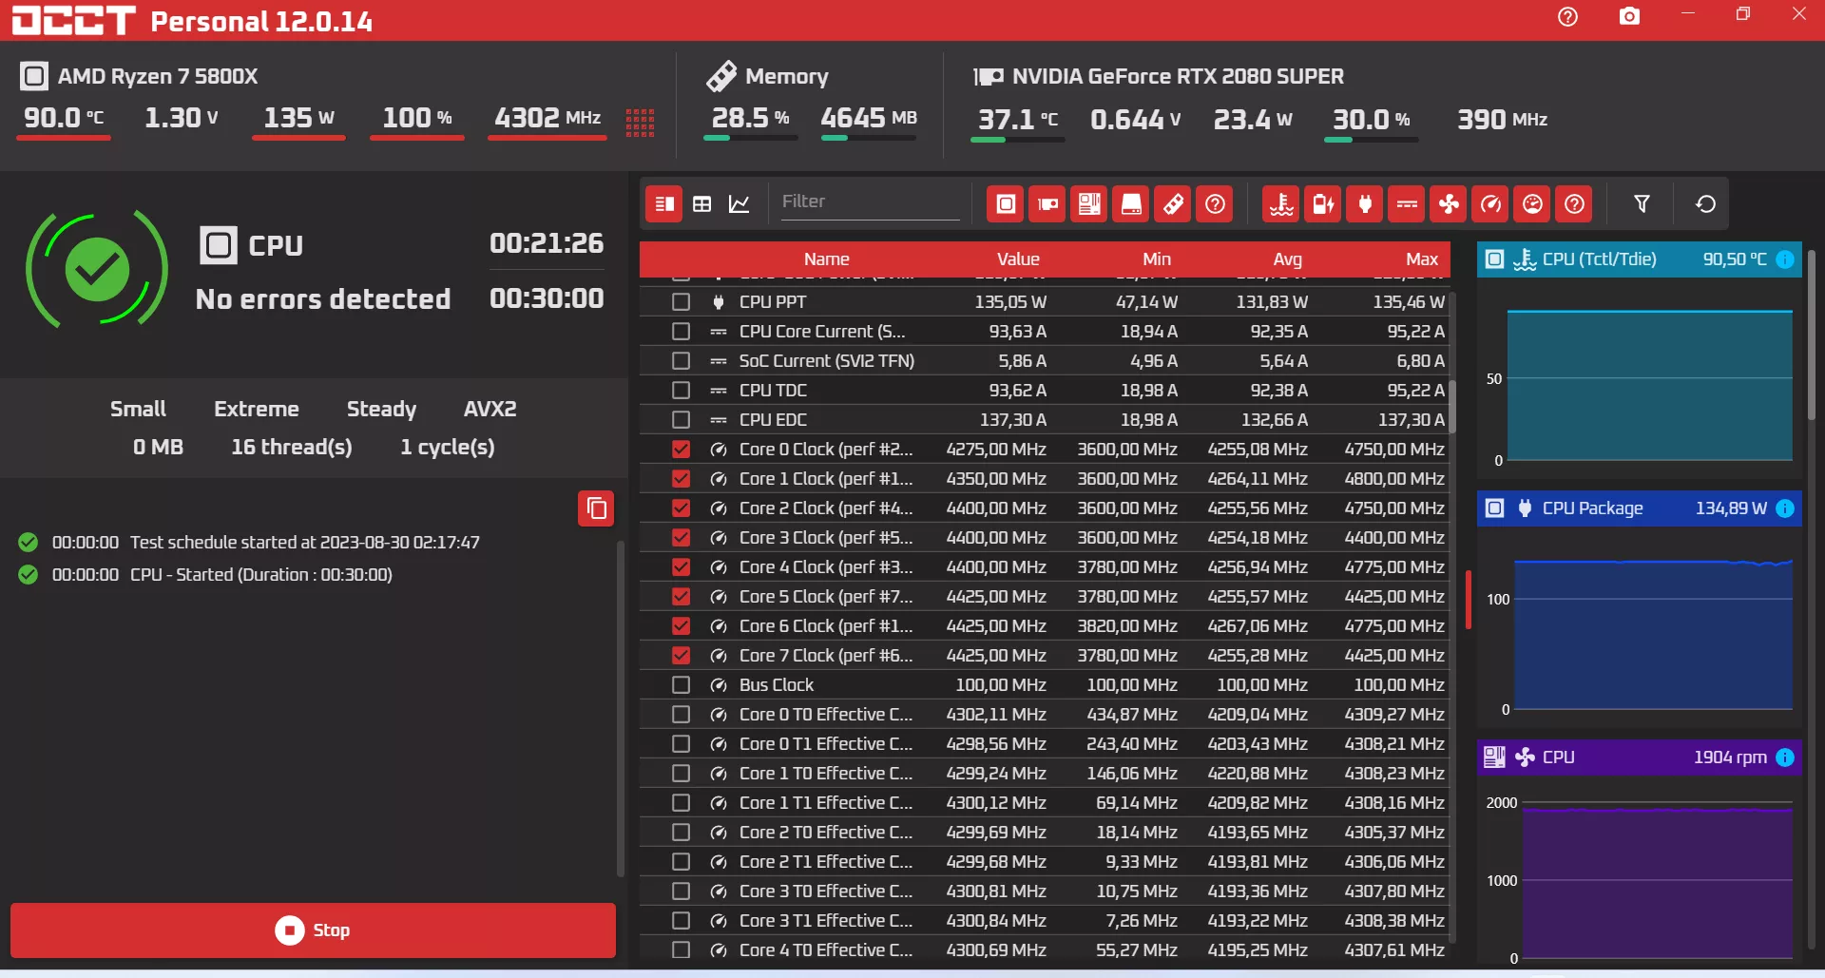The height and width of the screenshot is (978, 1825).
Task: Click the 00:21:26 elapsed time readout
Action: tap(547, 243)
